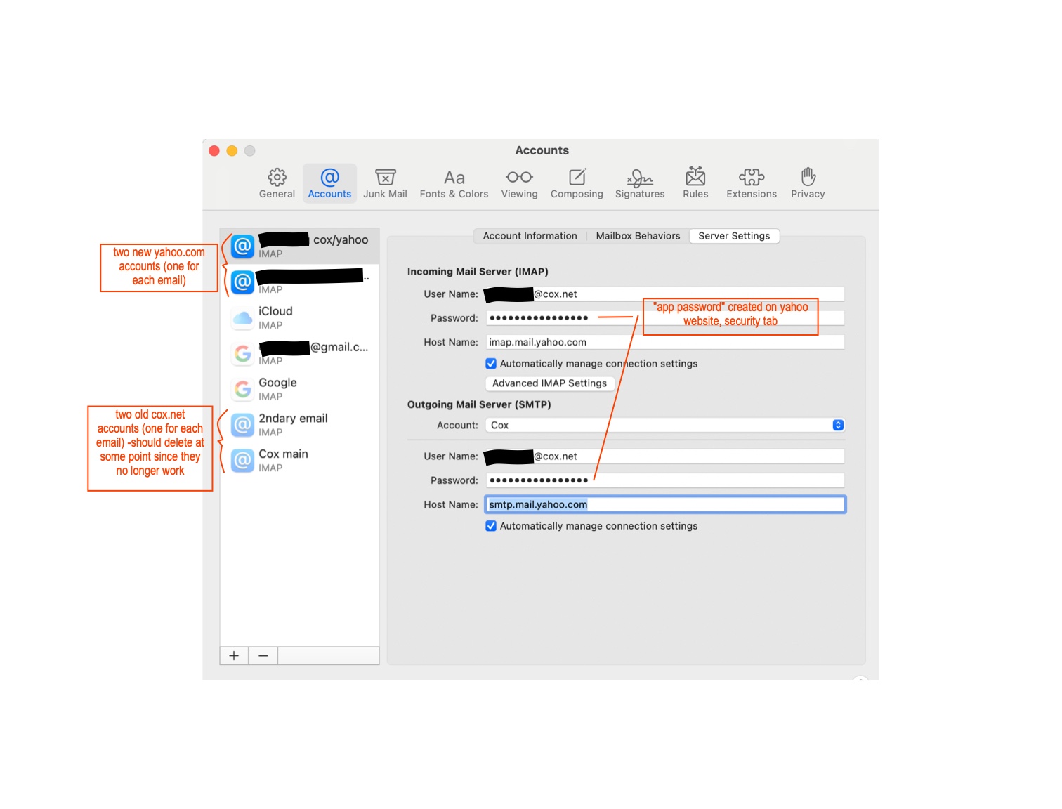Viewport: 1062px width, 809px height.
Task: Open Rules preferences
Action: pos(695,183)
